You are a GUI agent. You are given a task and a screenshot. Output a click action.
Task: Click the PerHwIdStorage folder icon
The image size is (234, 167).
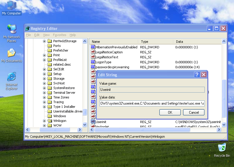pos(49,41)
